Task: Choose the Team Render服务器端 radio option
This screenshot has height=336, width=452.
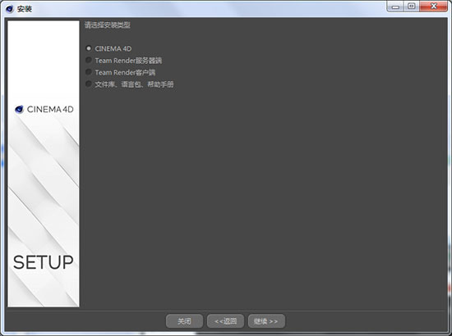Action: click(89, 60)
